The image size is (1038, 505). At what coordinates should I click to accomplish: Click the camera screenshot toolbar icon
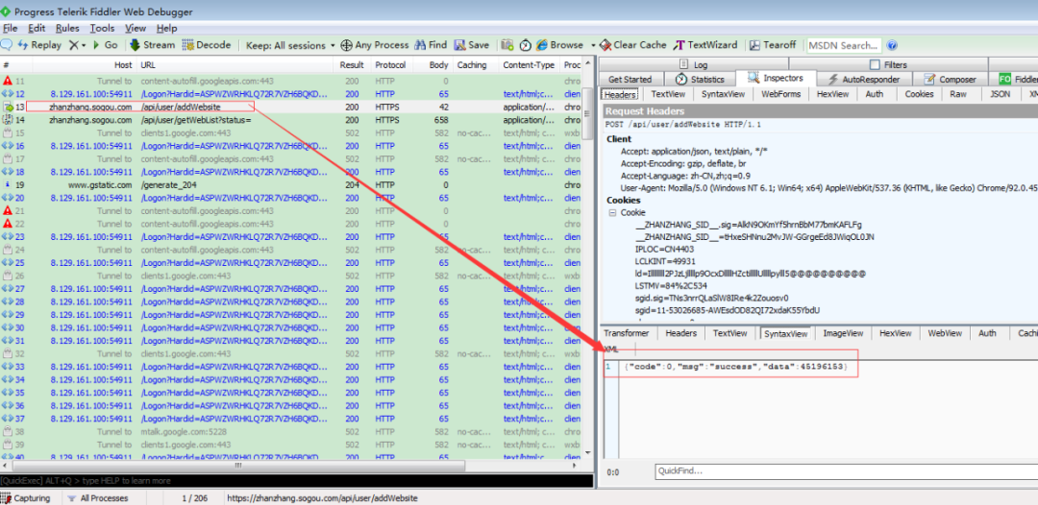pyautogui.click(x=507, y=45)
